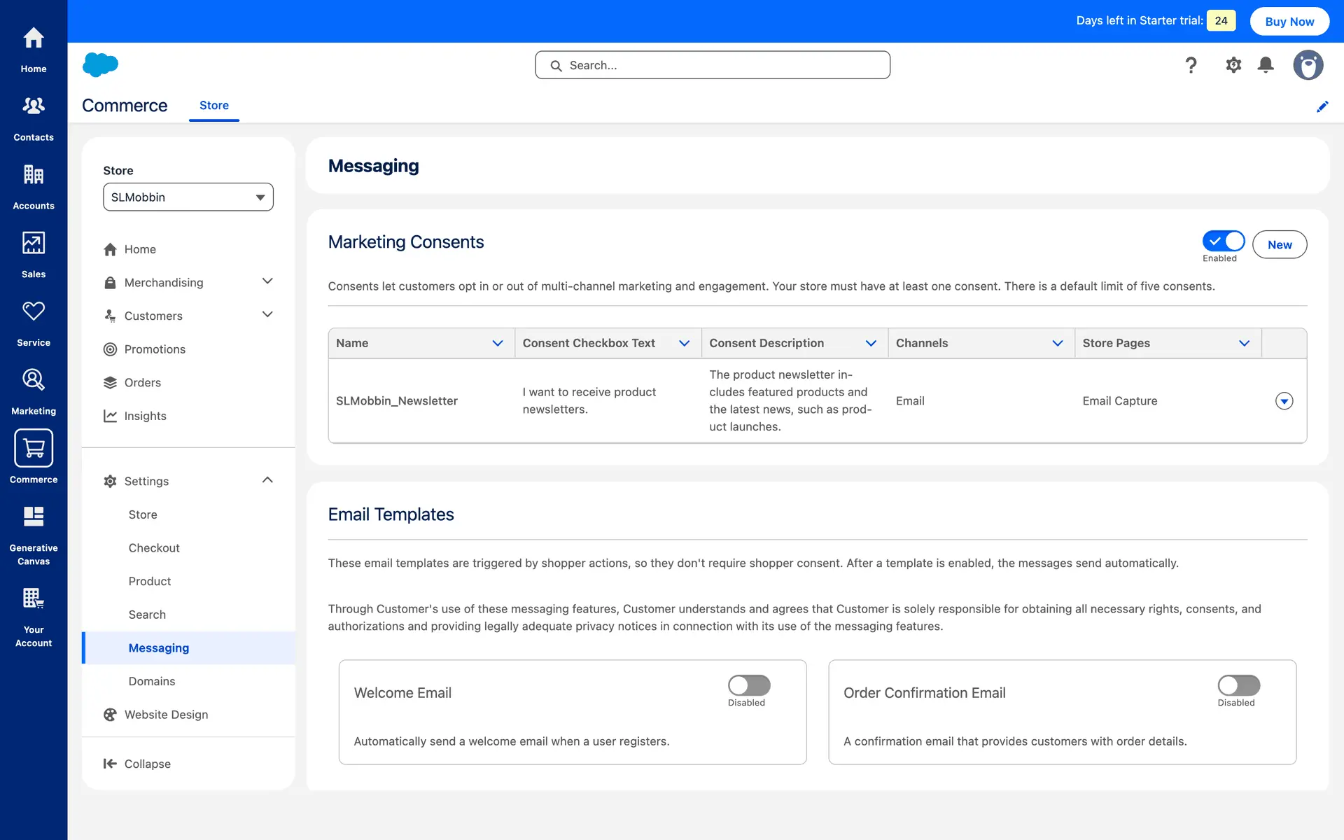Click the notifications bell icon
The height and width of the screenshot is (840, 1344).
coord(1266,65)
